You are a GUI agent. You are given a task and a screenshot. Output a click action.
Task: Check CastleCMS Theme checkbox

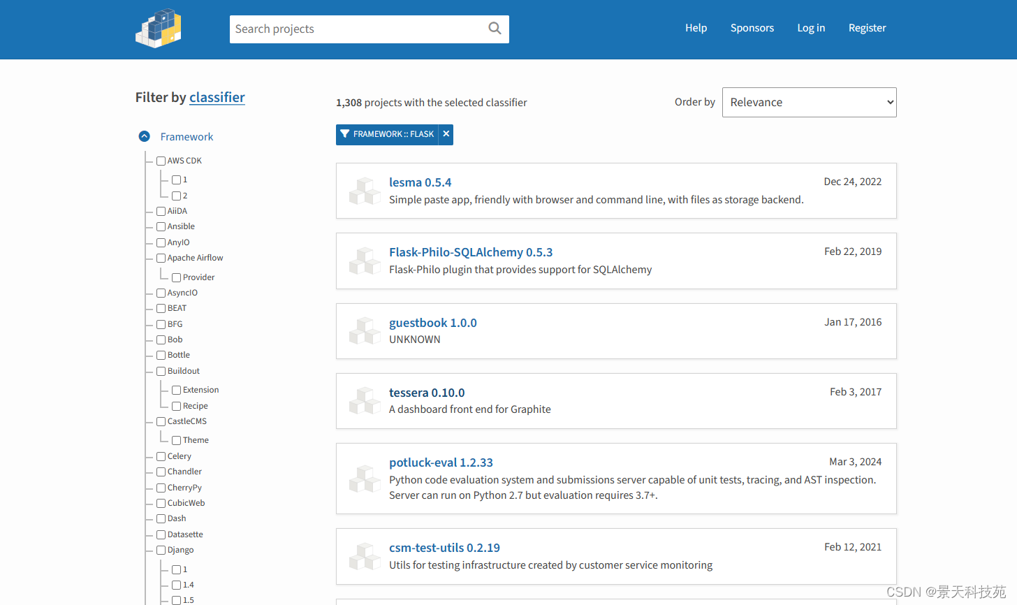[177, 440]
